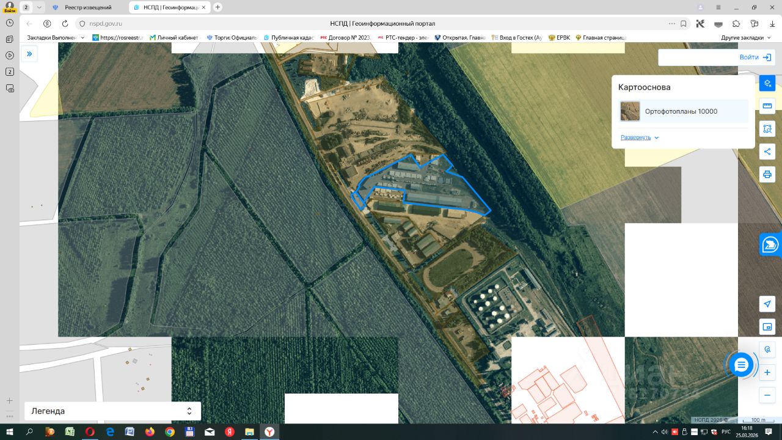Image resolution: width=782 pixels, height=440 pixels.
Task: Open the downloads arrow icon
Action: point(772,23)
